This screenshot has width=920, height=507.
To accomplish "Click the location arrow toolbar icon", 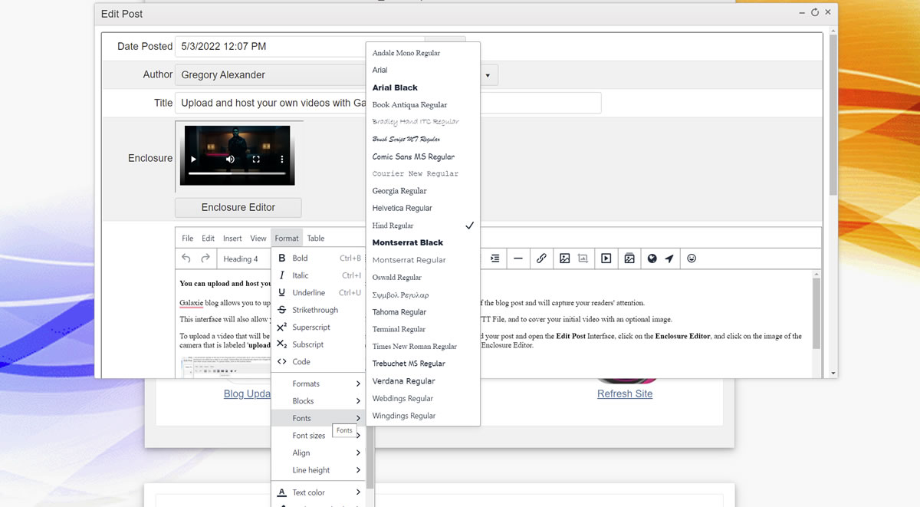I will pyautogui.click(x=669, y=258).
